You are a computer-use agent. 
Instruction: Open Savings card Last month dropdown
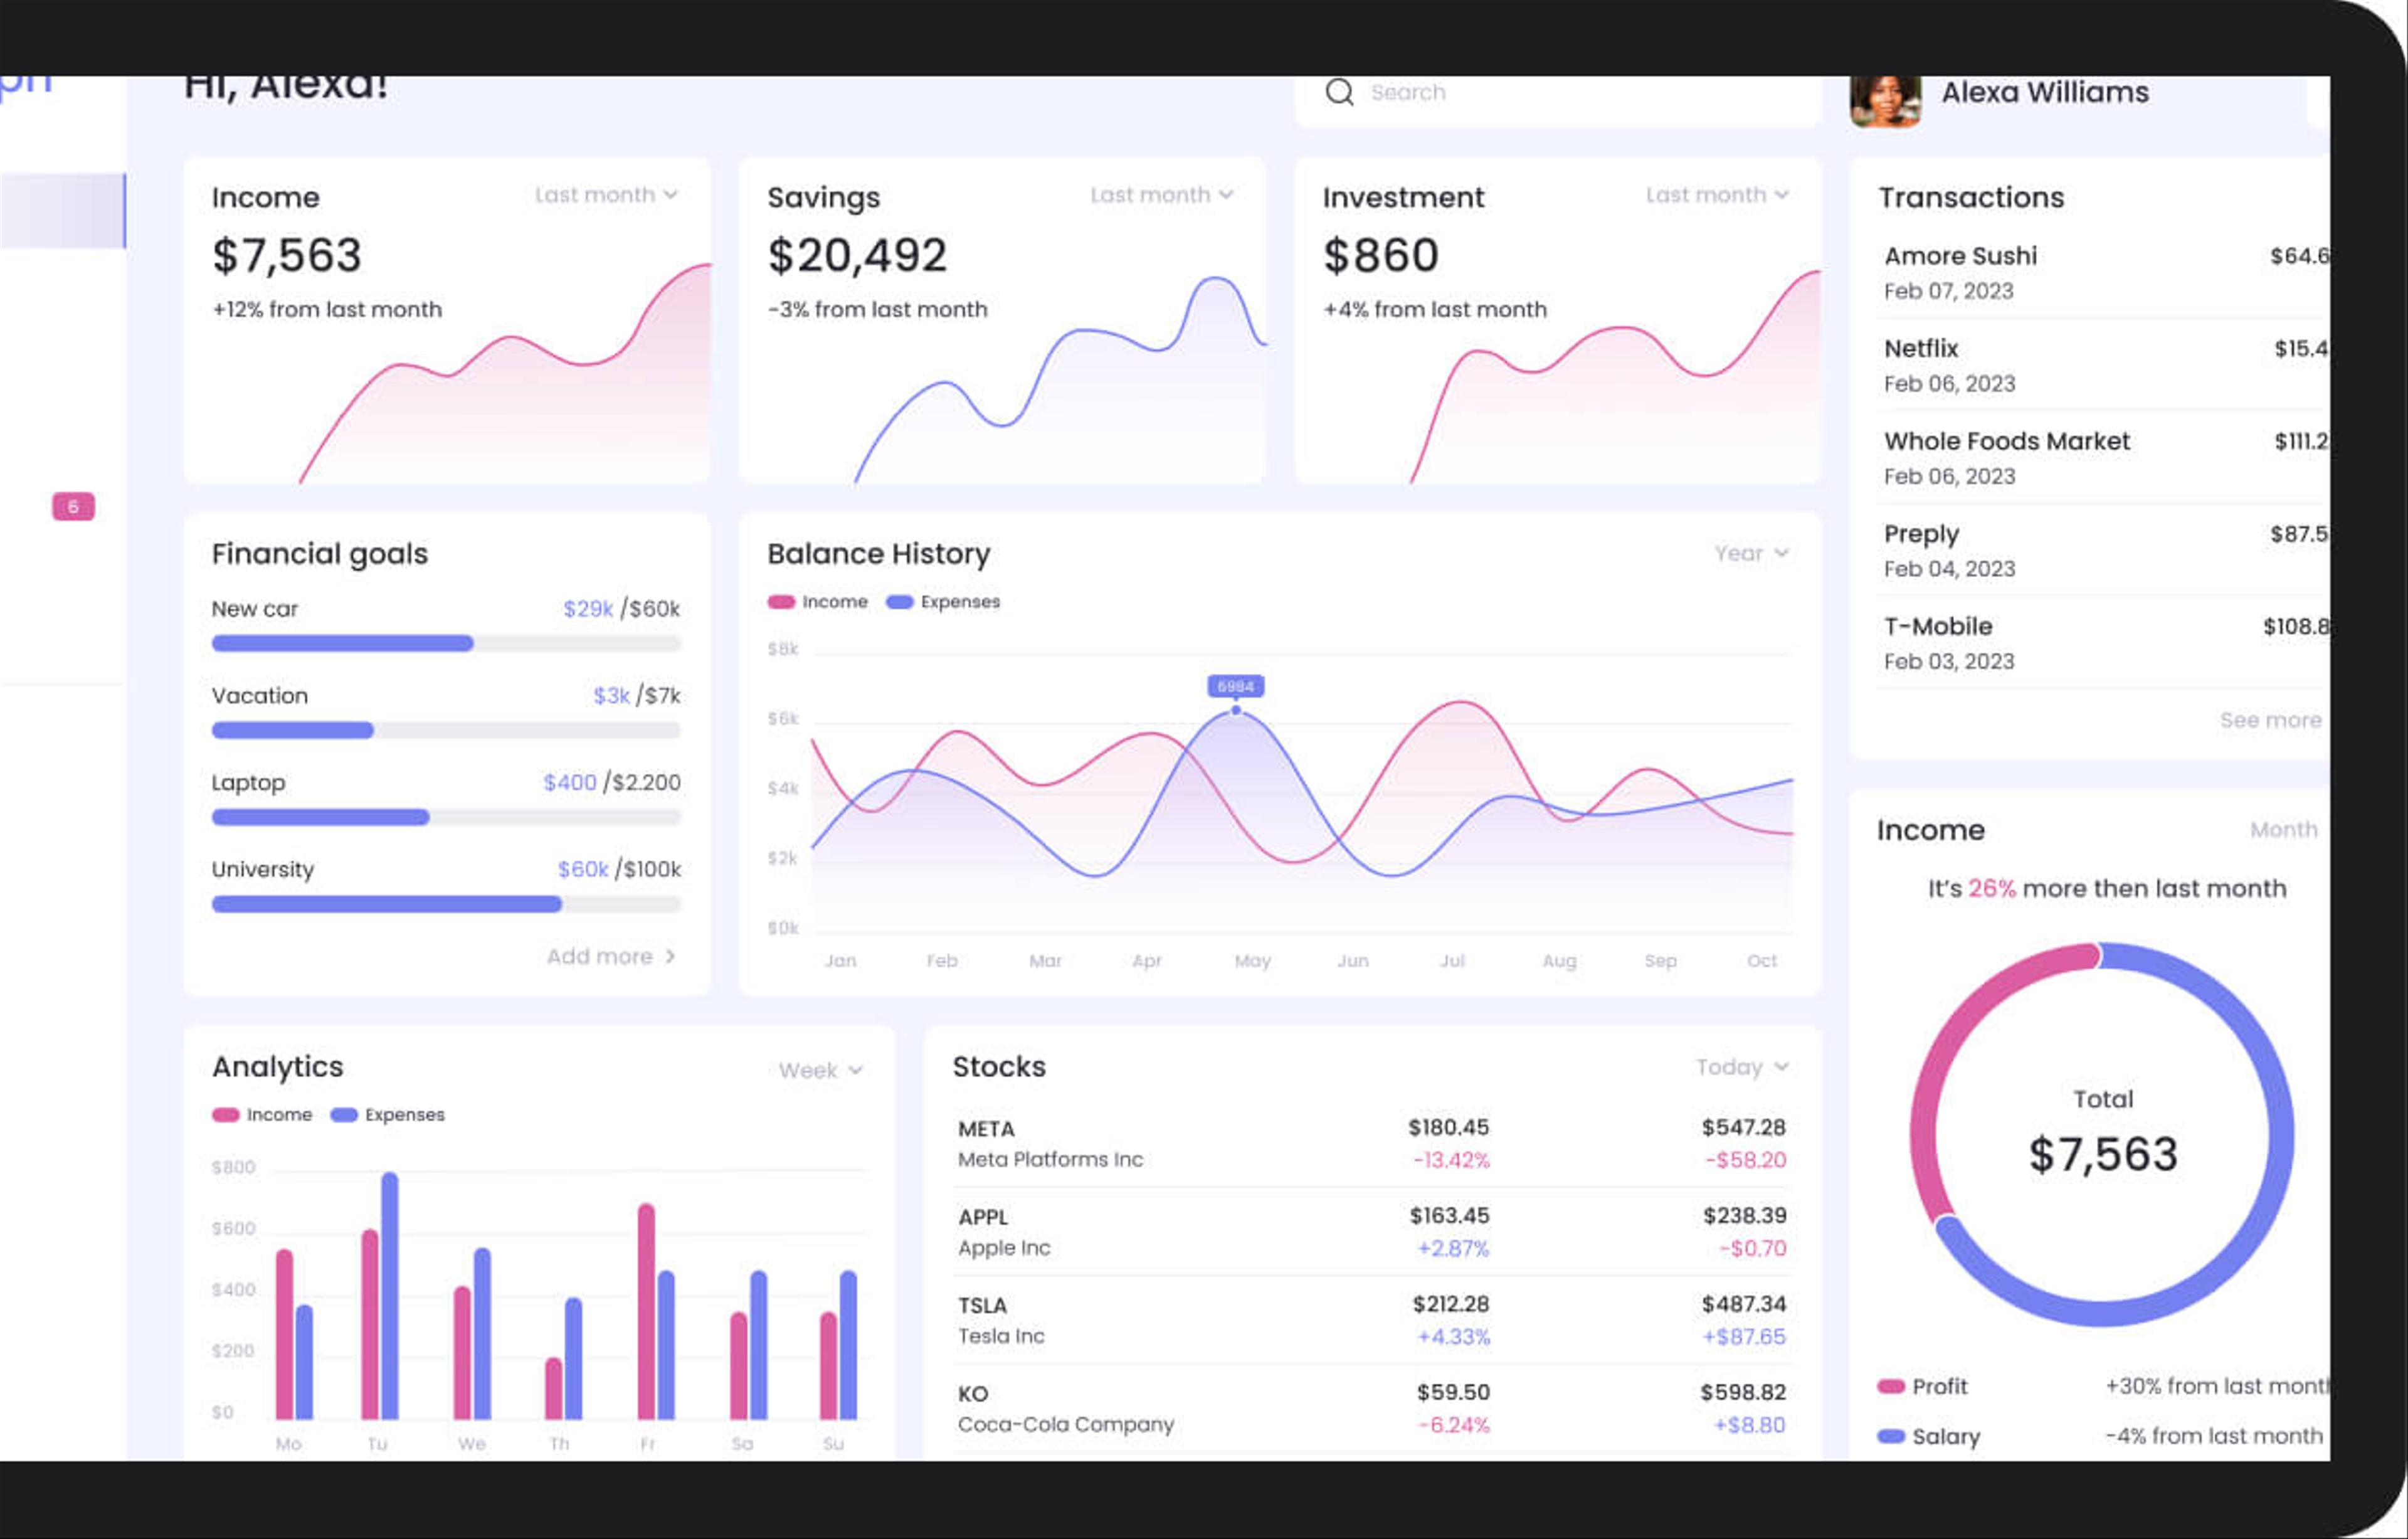pos(1161,195)
